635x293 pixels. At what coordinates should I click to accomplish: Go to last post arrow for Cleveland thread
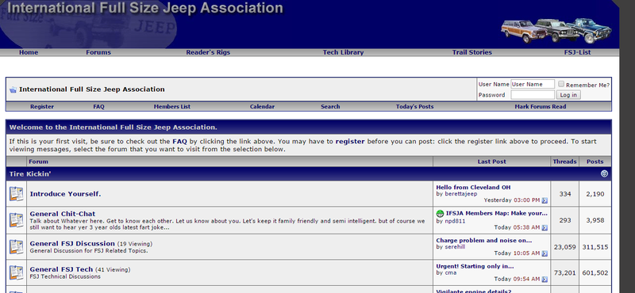[545, 200]
